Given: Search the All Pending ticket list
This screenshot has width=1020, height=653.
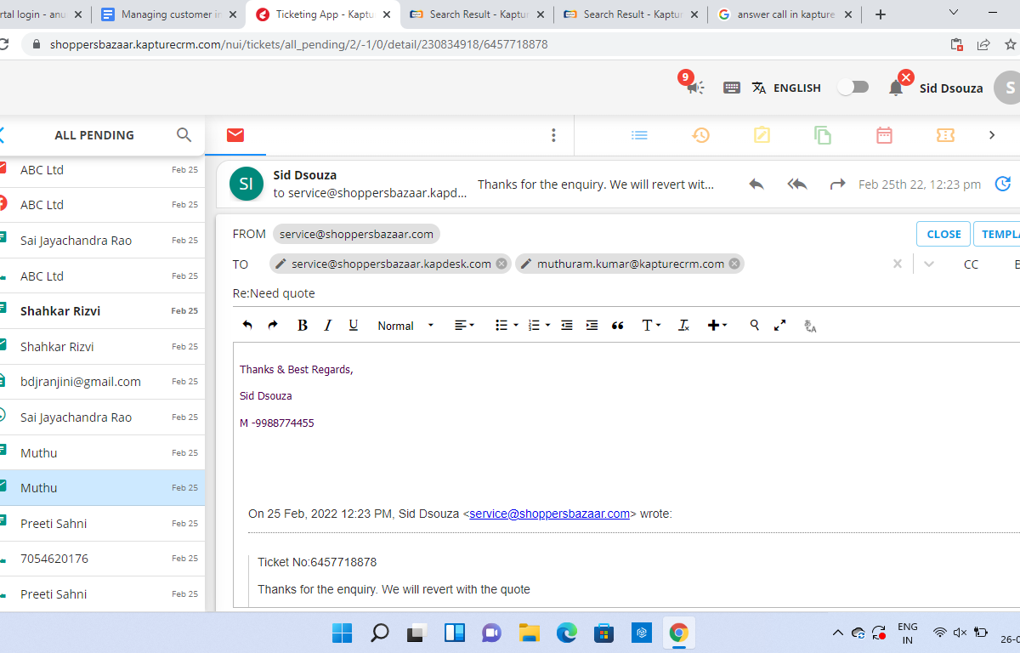Looking at the screenshot, I should coord(184,134).
